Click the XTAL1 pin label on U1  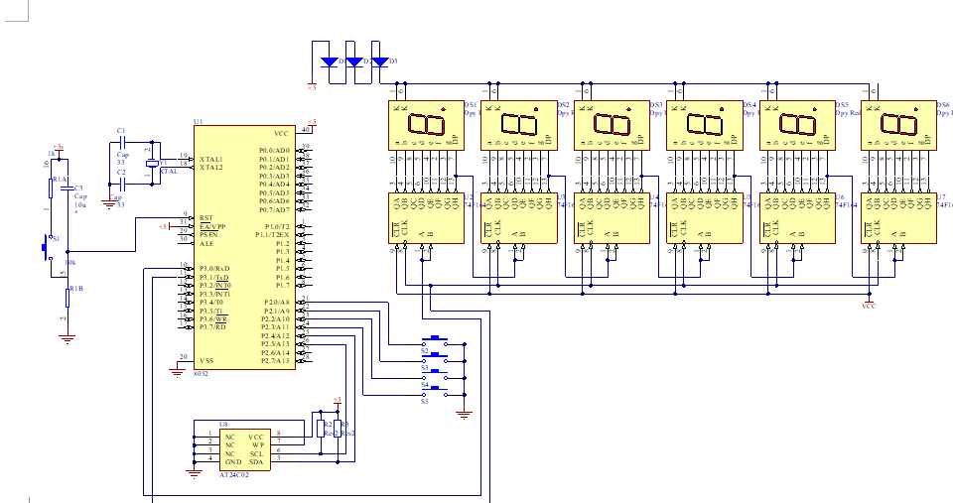tap(210, 159)
